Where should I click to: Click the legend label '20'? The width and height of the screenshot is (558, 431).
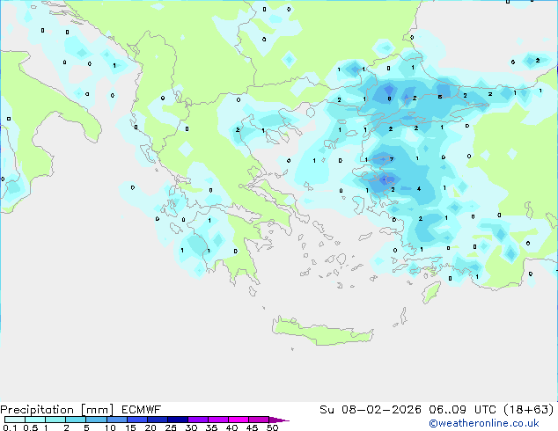[x=151, y=427]
